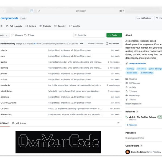
Task: Click Report repository link
Action: [x=133, y=104]
